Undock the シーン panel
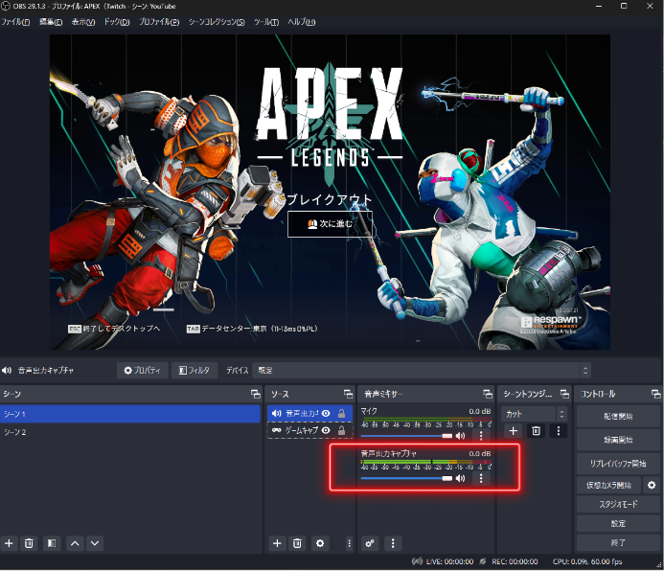664x571 pixels. (256, 394)
